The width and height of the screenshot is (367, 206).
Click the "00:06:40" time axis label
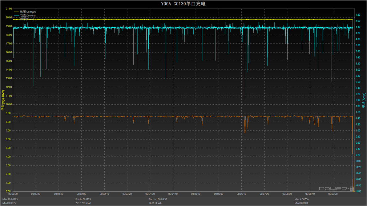(x=241, y=194)
